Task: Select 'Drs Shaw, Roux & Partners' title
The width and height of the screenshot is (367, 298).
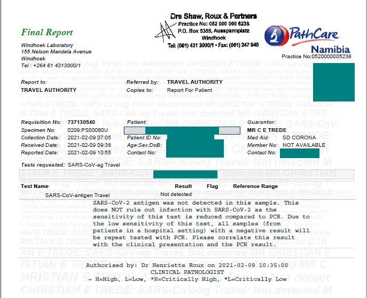Action: (214, 16)
